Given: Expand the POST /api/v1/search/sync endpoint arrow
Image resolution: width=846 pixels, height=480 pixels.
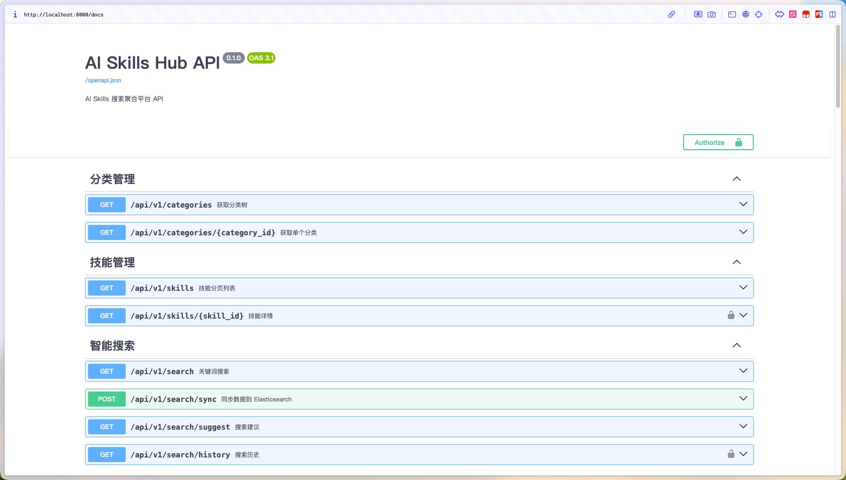Looking at the screenshot, I should pyautogui.click(x=743, y=399).
